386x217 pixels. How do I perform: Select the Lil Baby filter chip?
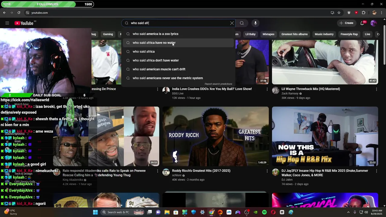click(x=250, y=34)
